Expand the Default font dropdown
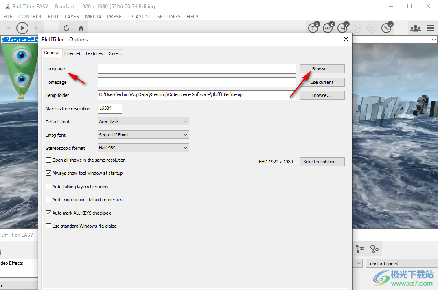This screenshot has height=290, width=438. click(x=143, y=121)
